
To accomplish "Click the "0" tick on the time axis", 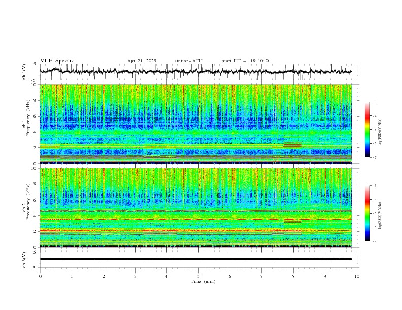I will pyautogui.click(x=40, y=276).
